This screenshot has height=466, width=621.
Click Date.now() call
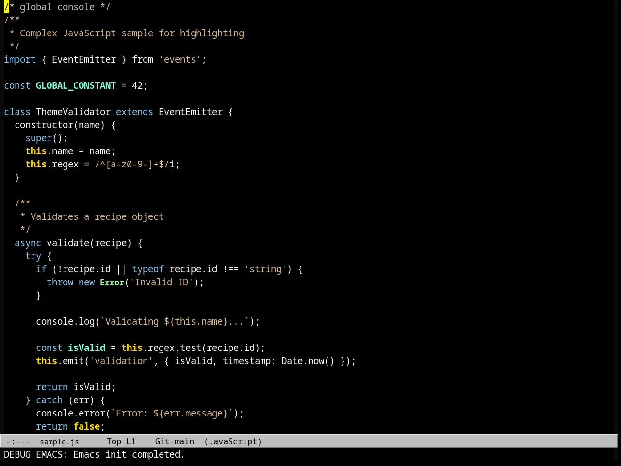tap(308, 361)
